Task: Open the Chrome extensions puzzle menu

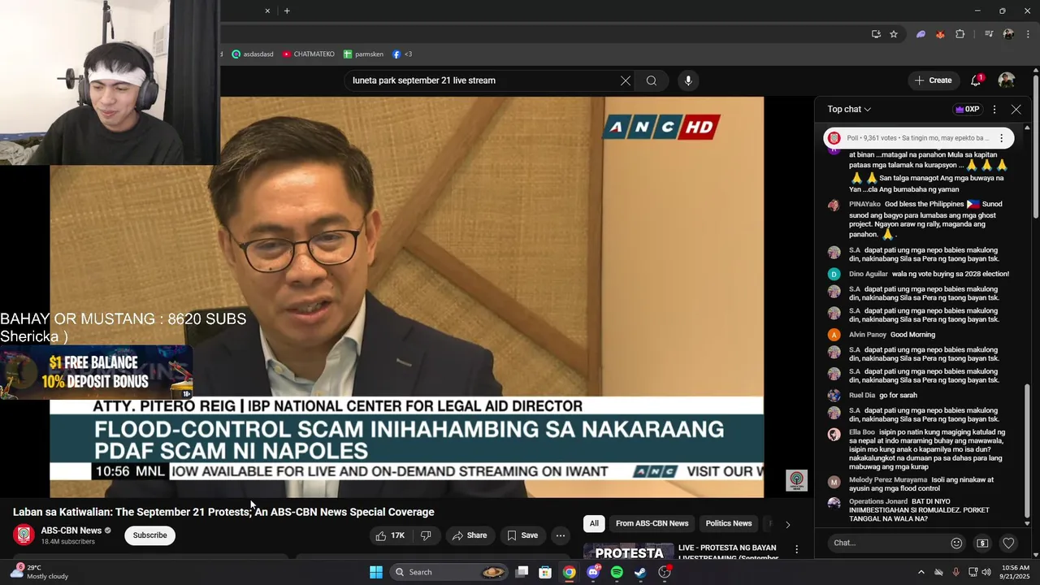Action: click(960, 34)
